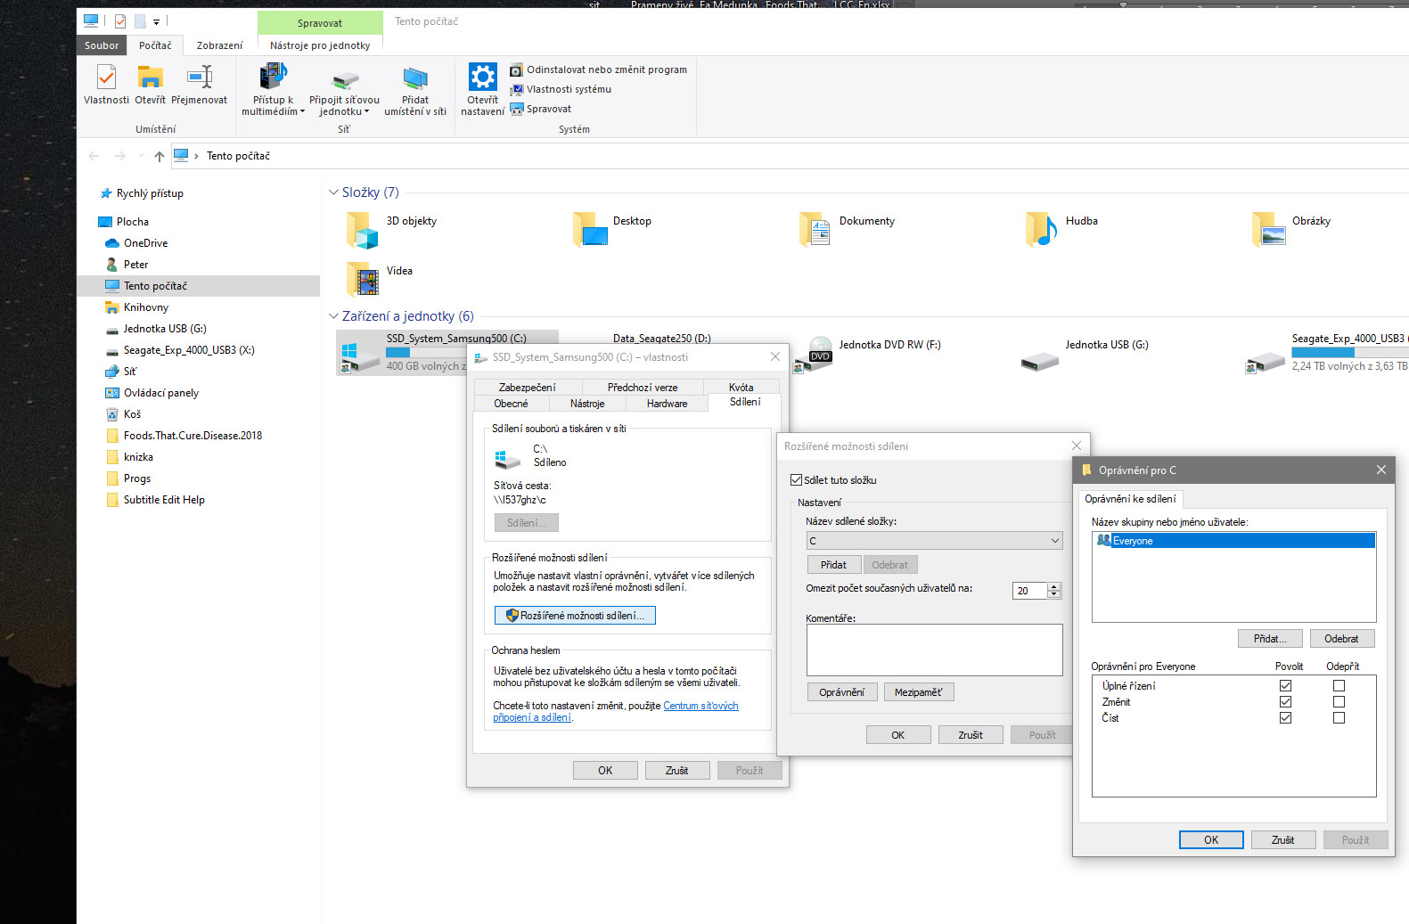Image resolution: width=1409 pixels, height=924 pixels.
Task: Select Everyone in the user list
Action: 1234,541
